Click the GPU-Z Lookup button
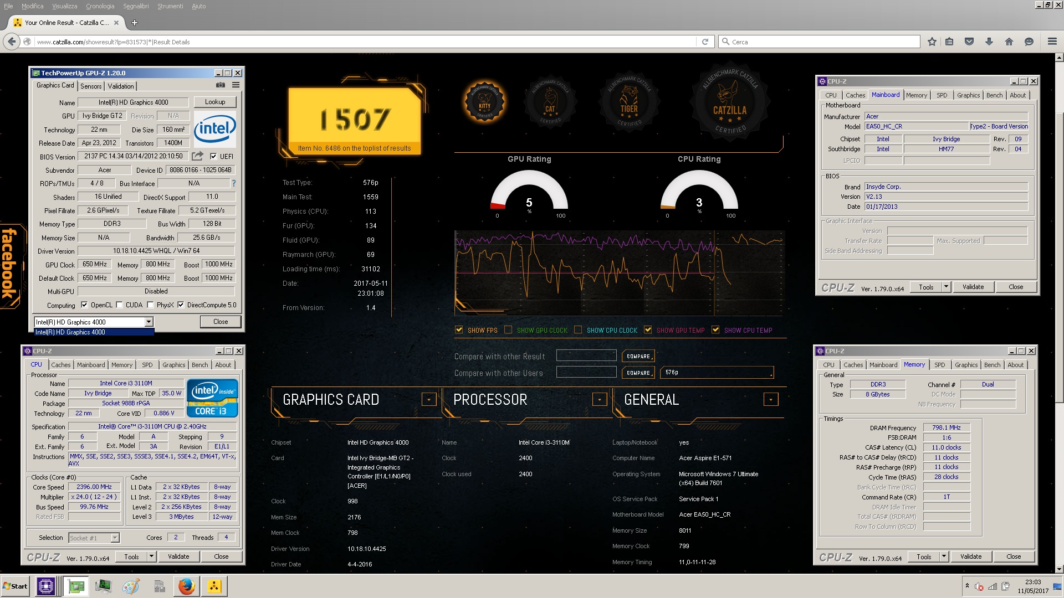 [215, 102]
